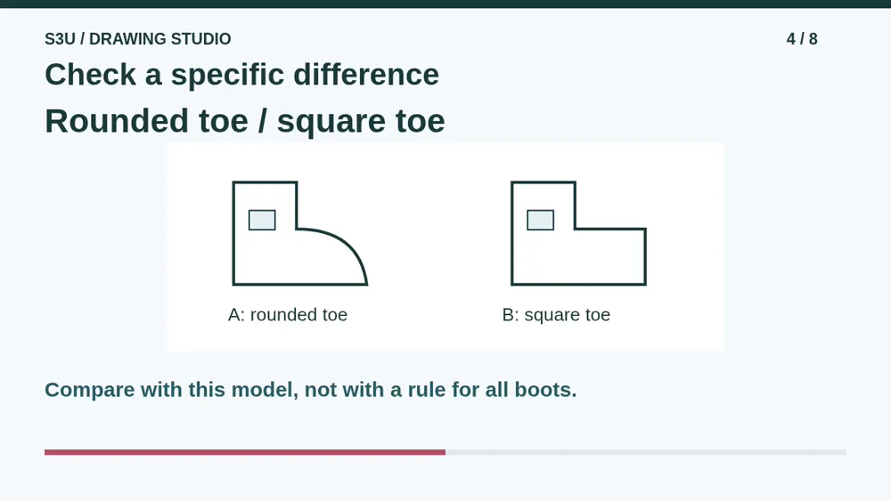Image resolution: width=891 pixels, height=501 pixels.
Task: Click the square toe boot drawing B
Action: (x=578, y=233)
